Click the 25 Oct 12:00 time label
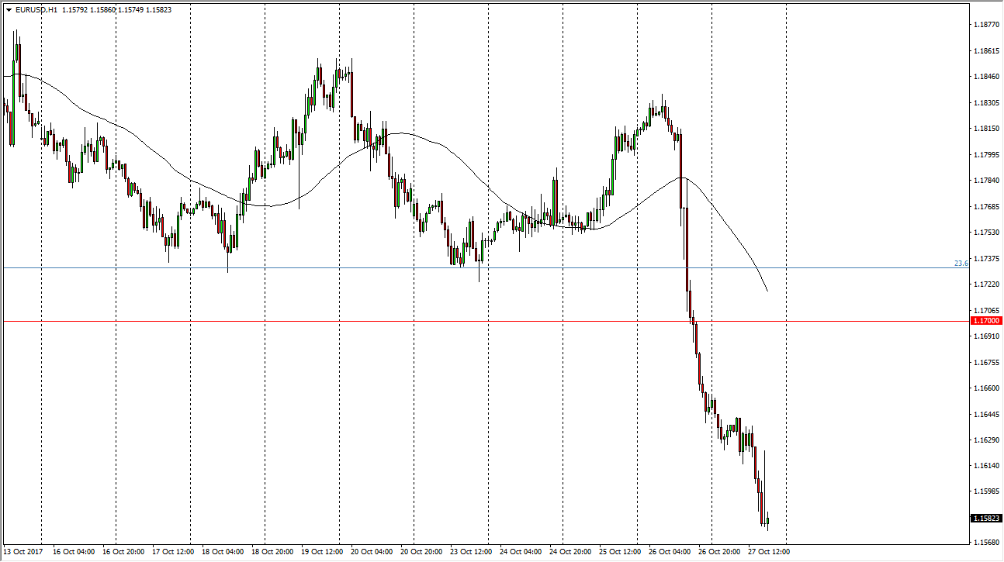This screenshot has width=1004, height=562. [x=621, y=552]
